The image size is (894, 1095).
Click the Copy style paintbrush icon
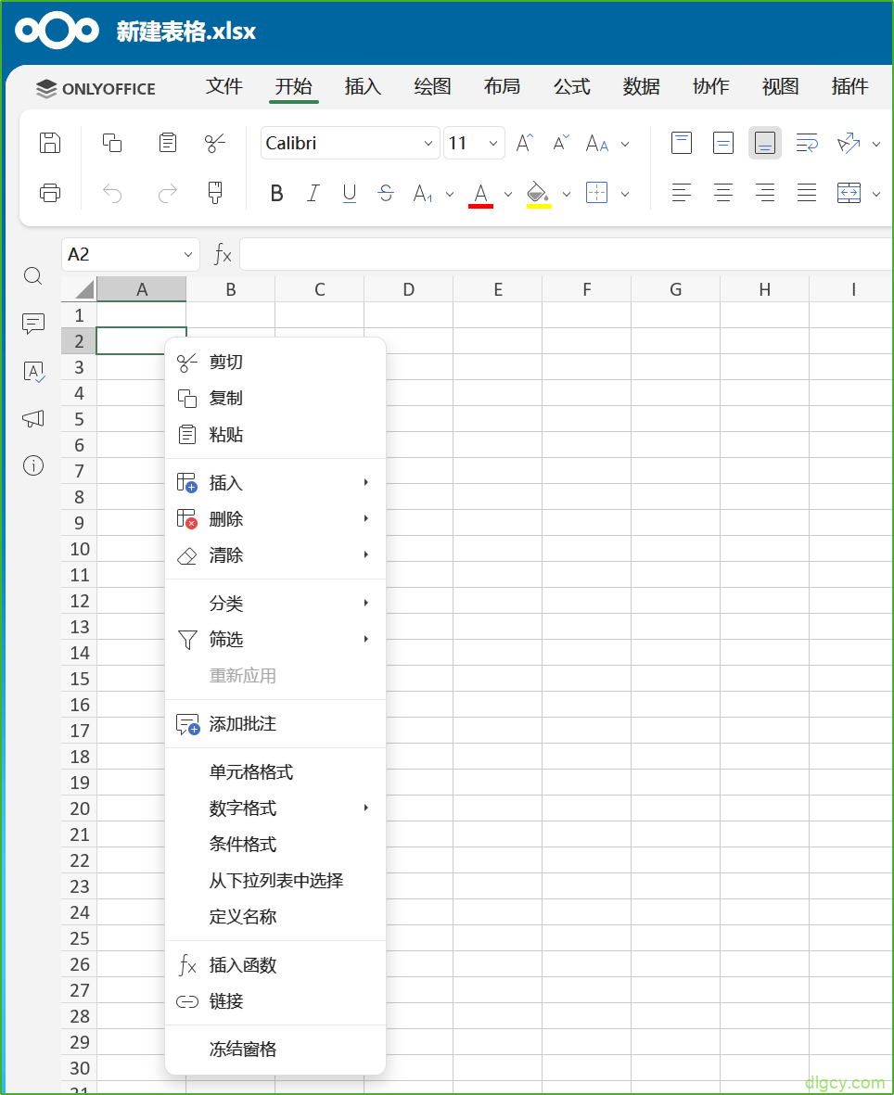215,193
